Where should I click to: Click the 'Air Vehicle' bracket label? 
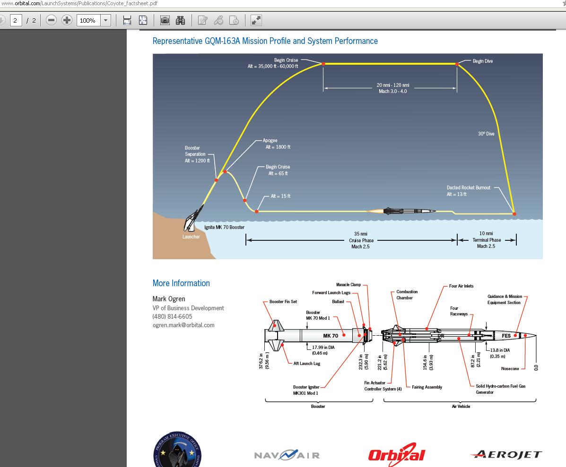pyautogui.click(x=461, y=407)
